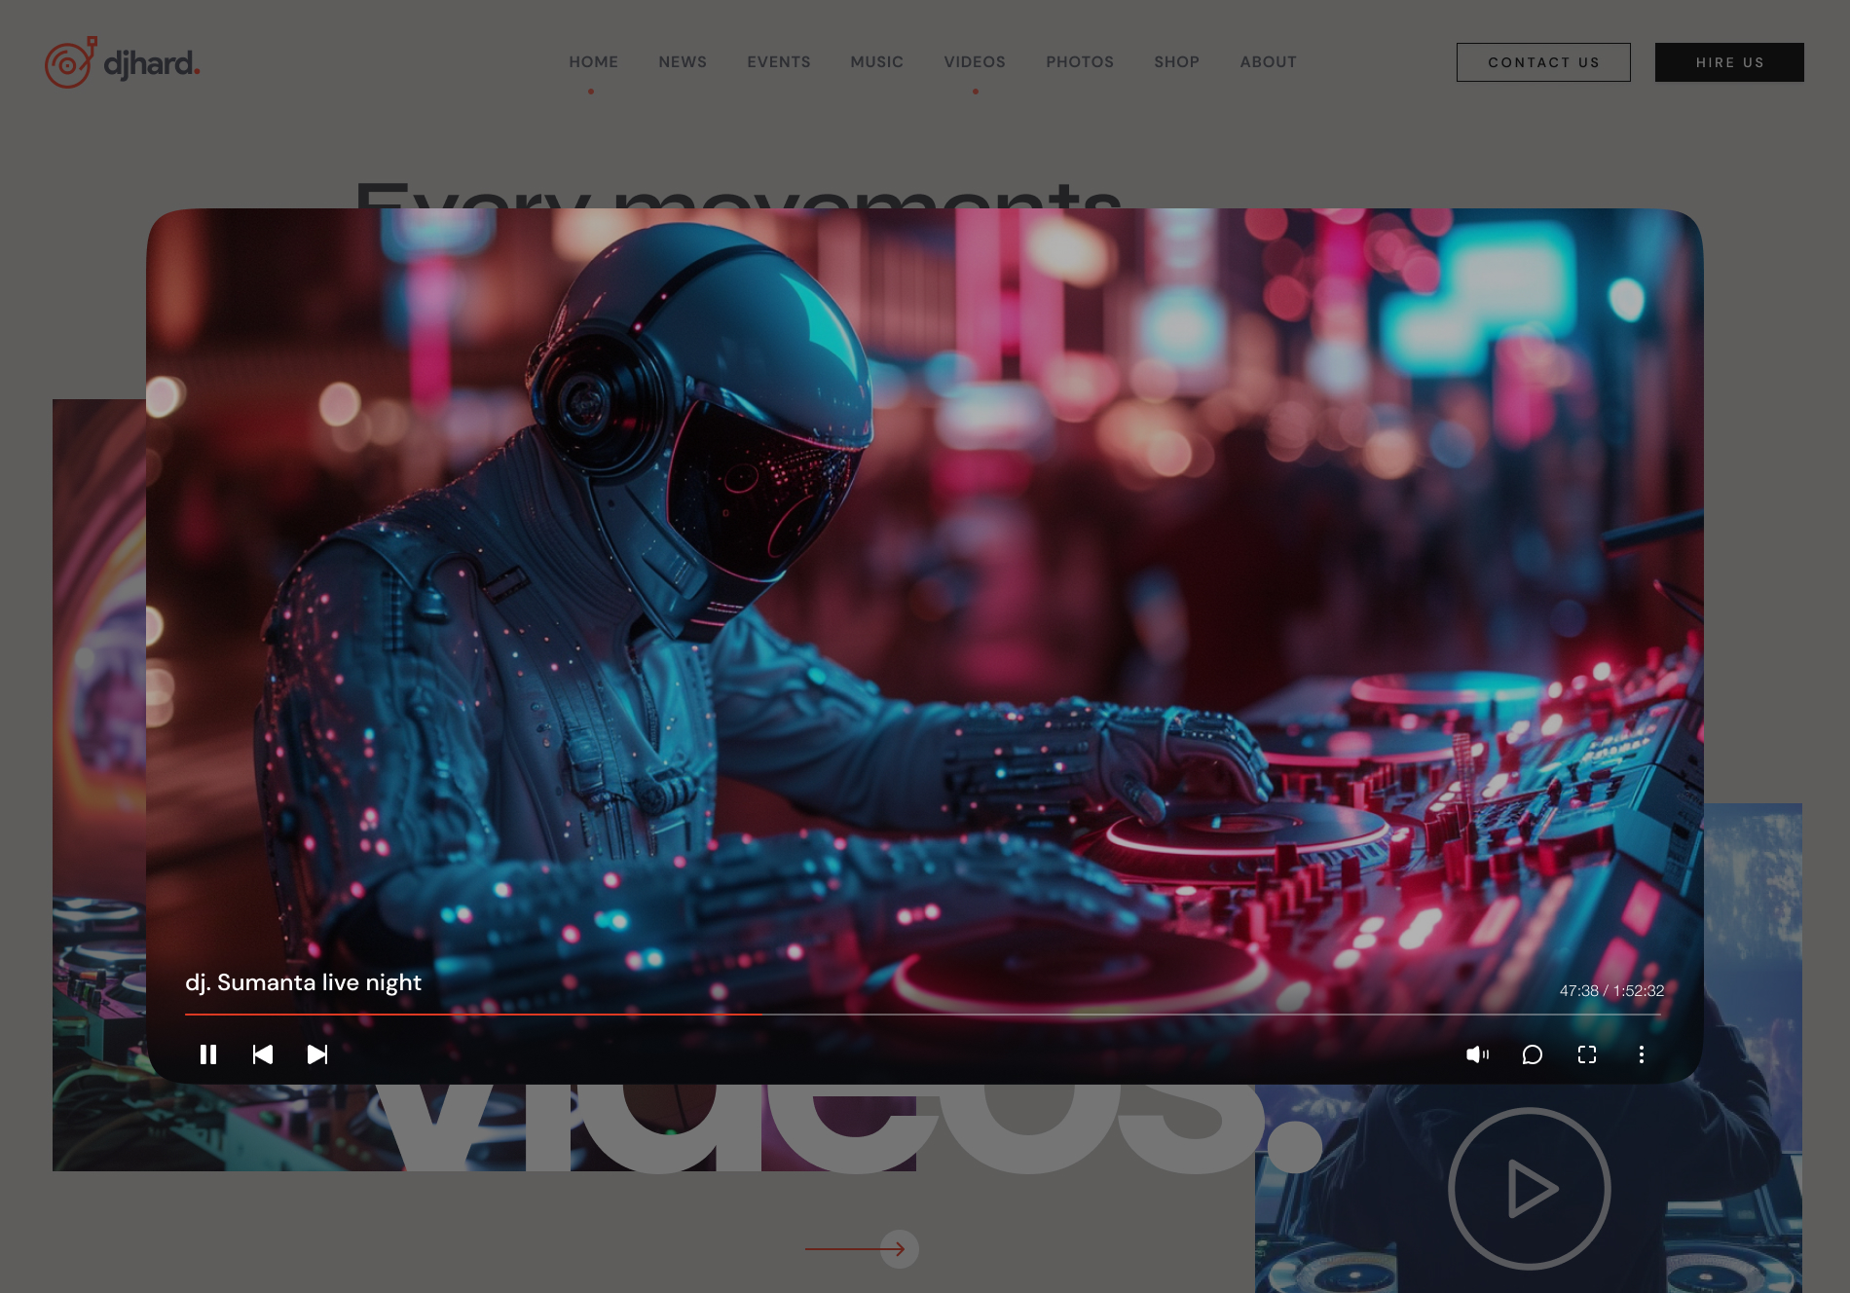Pause the video playback
This screenshot has height=1293, width=1850.
(x=208, y=1054)
